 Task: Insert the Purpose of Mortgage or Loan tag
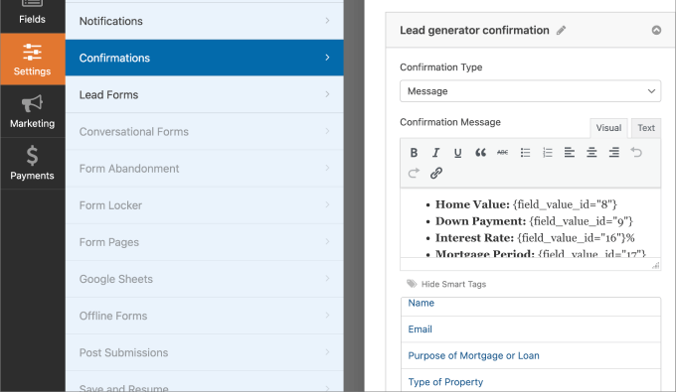coord(531,355)
